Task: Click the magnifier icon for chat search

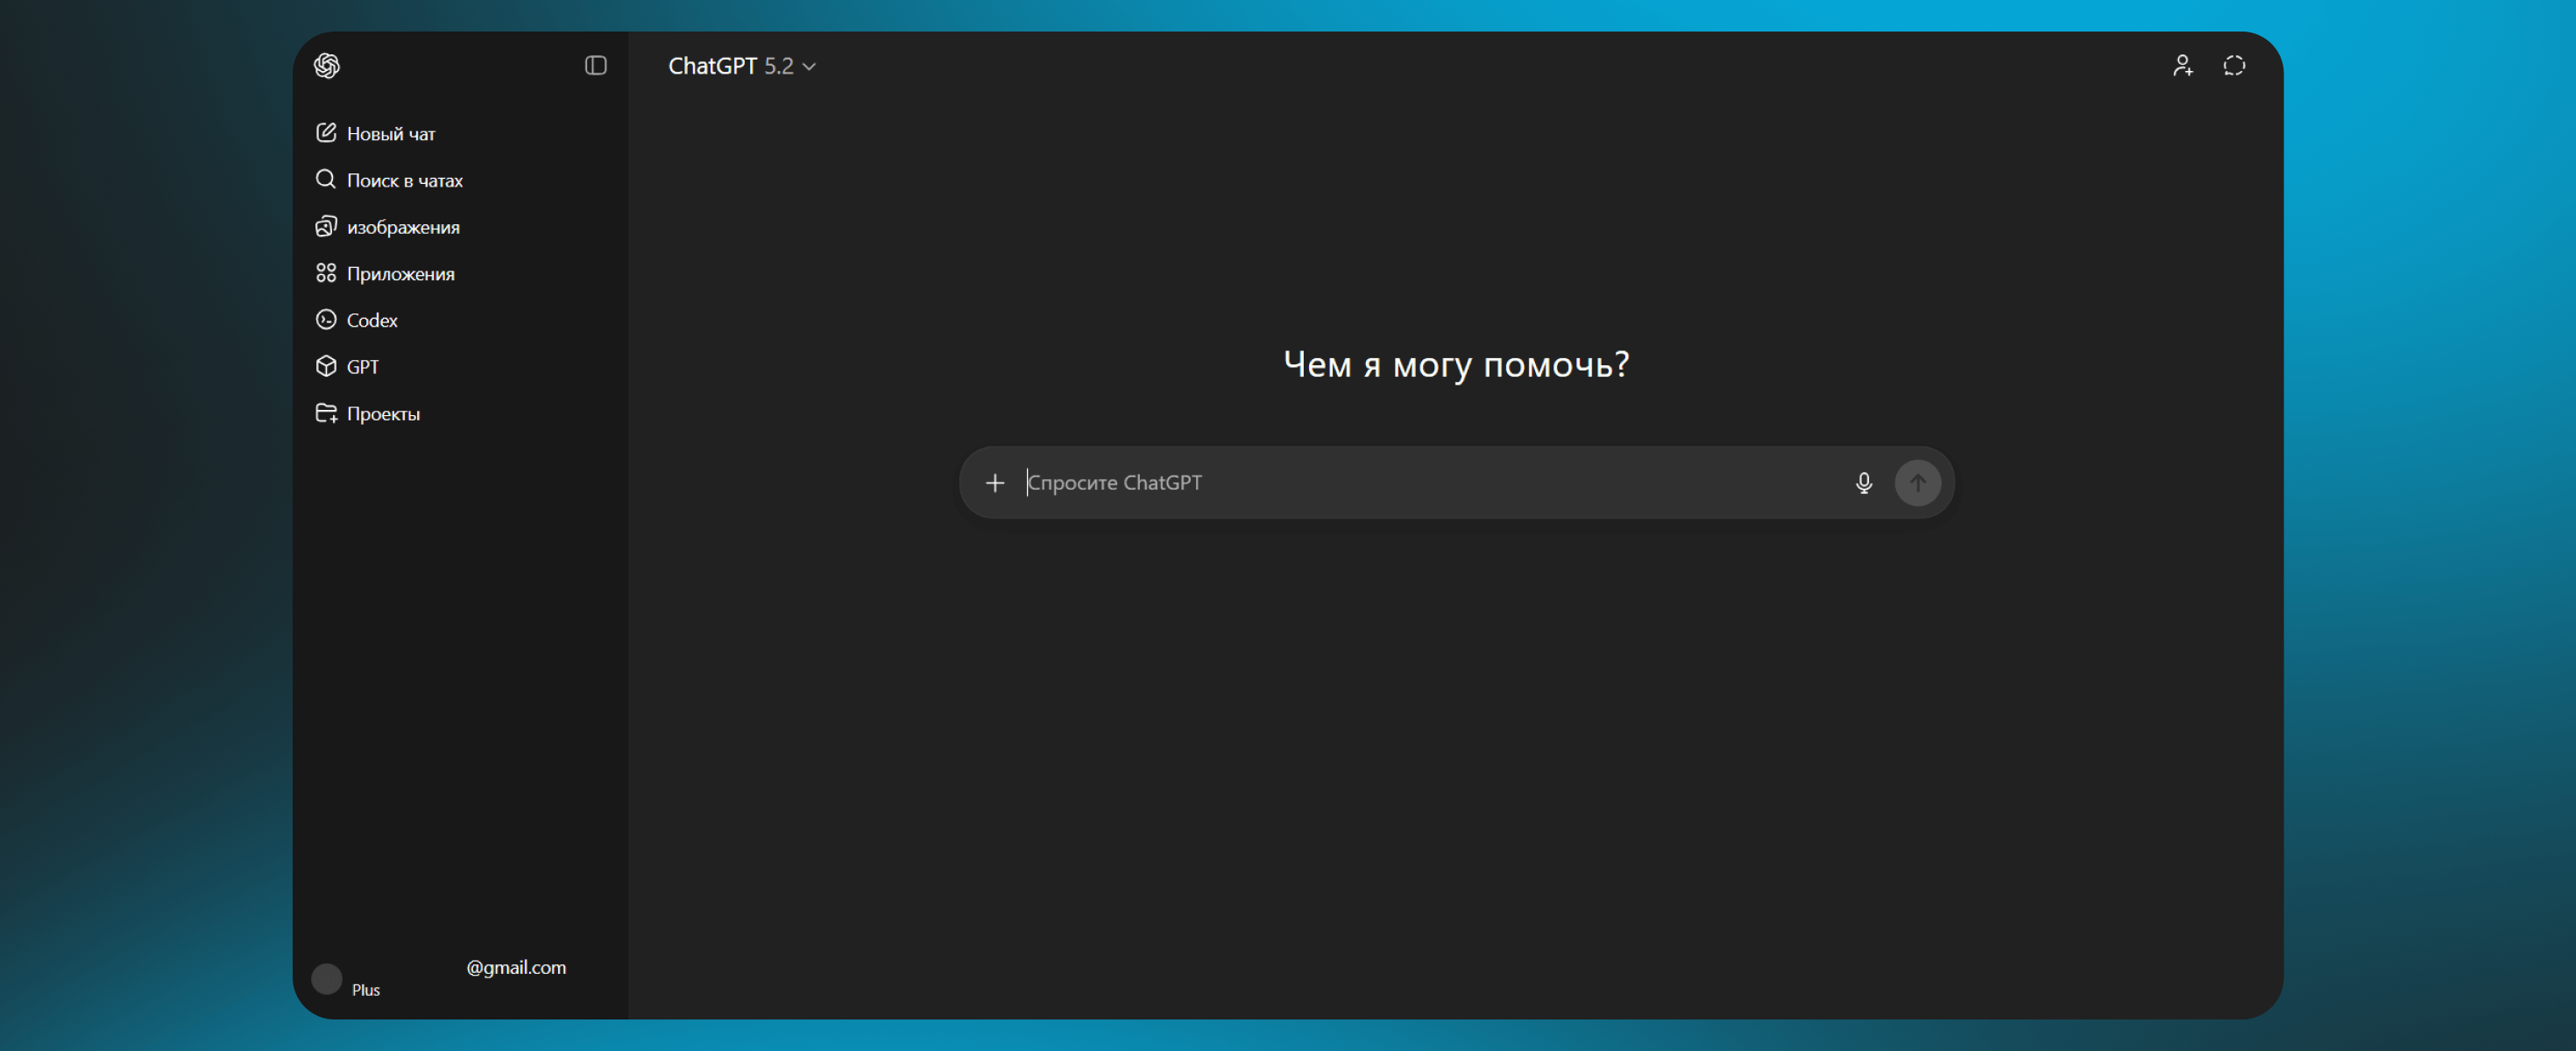Action: [326, 180]
